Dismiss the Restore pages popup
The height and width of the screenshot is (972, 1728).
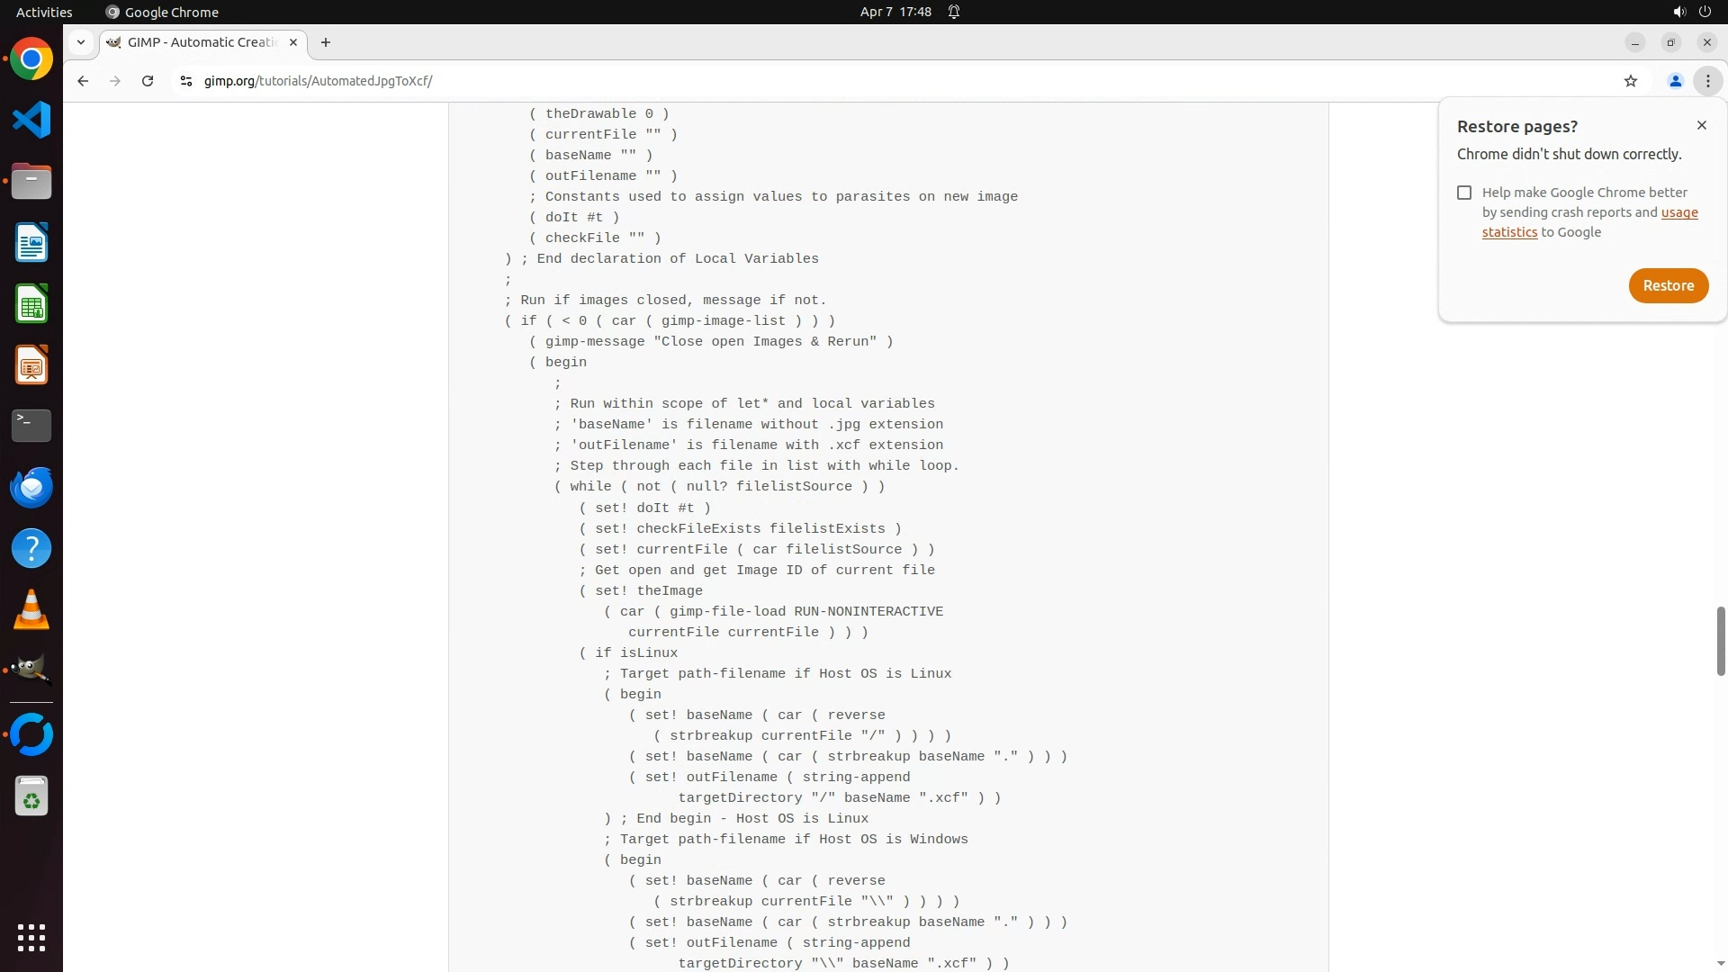pyautogui.click(x=1701, y=125)
